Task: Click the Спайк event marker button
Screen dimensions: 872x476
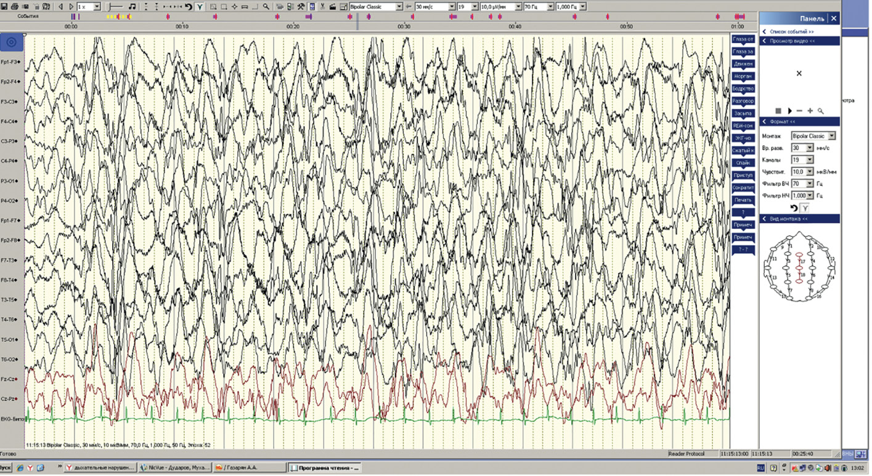Action: pyautogui.click(x=743, y=163)
